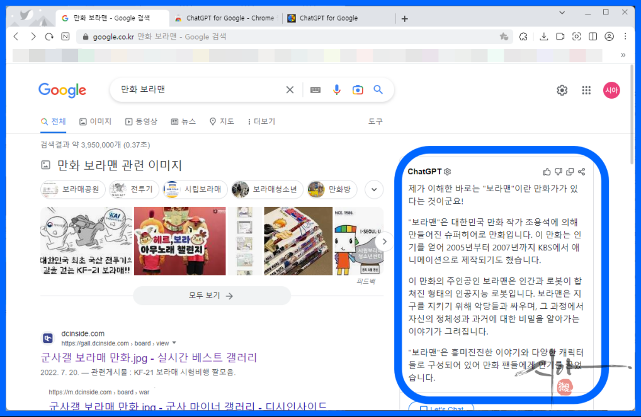Open the extensions puzzle icon
Viewport: 641px width, 417px height.
pyautogui.click(x=523, y=36)
